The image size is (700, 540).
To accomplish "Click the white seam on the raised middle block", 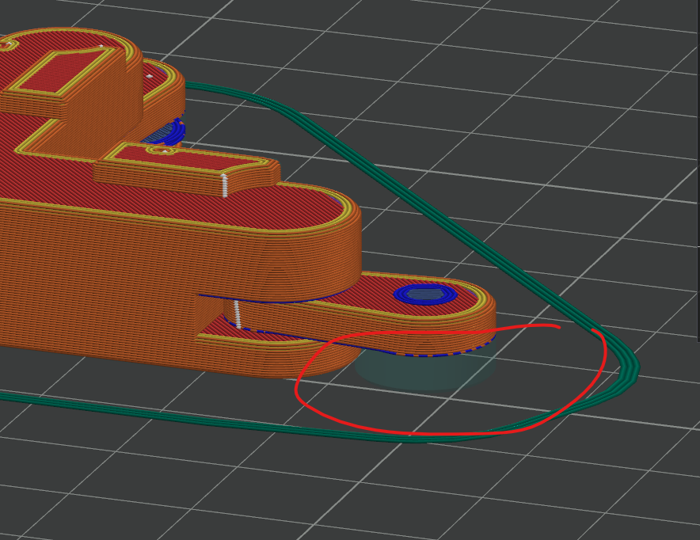I will point(225,185).
